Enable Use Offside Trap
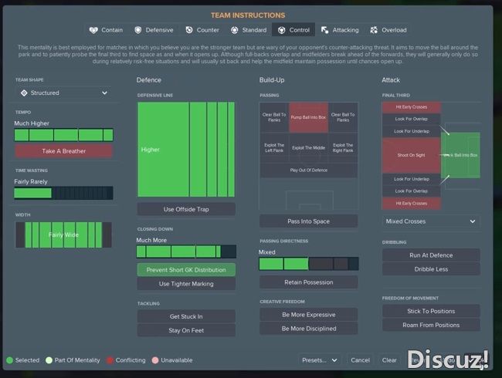Viewport: 502px width, 378px height. pos(186,209)
